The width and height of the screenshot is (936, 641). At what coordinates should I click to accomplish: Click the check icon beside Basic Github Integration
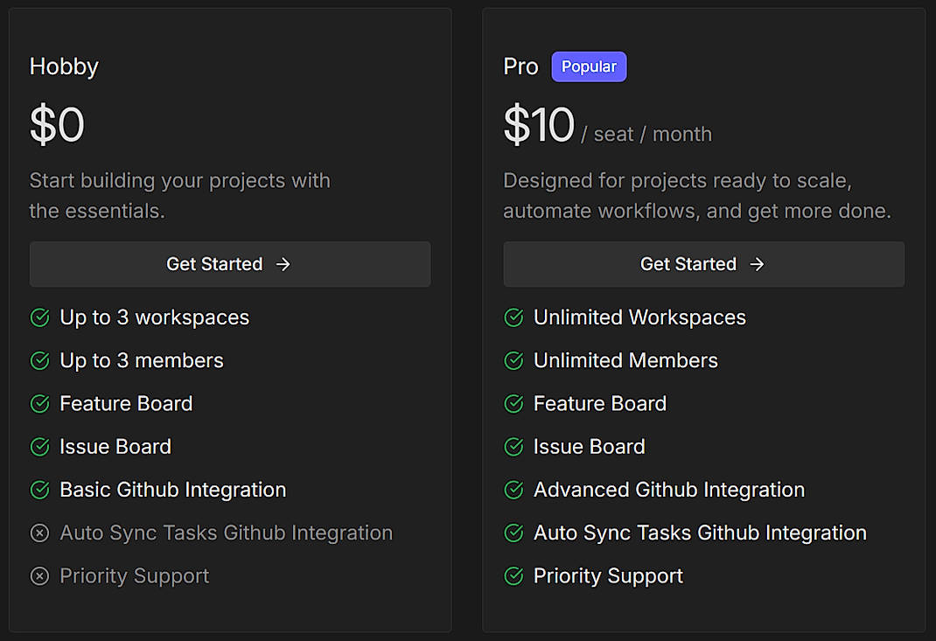pos(40,490)
